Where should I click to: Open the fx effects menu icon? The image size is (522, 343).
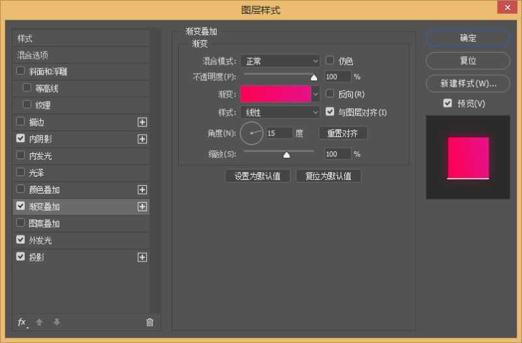22,322
